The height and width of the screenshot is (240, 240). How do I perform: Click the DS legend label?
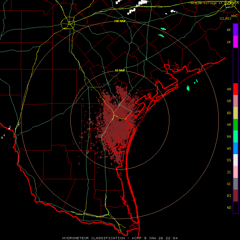point(229,160)
